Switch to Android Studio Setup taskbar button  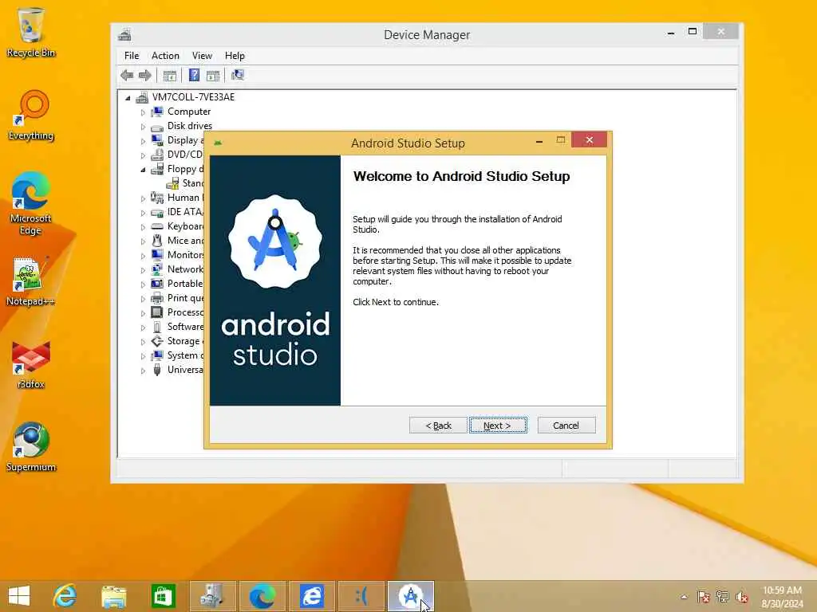tap(411, 596)
